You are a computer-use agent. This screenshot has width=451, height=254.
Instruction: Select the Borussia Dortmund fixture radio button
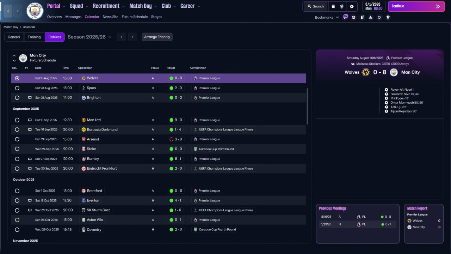17,129
